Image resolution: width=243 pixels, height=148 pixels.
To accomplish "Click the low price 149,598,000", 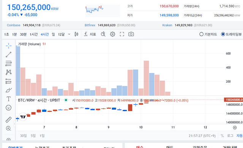I will click(169, 15).
